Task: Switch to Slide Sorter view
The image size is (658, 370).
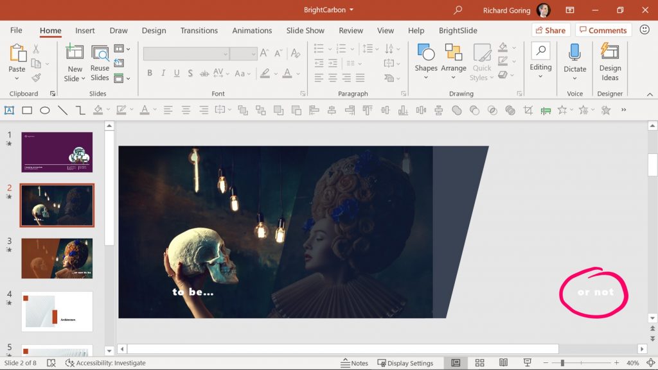Action: (x=479, y=362)
